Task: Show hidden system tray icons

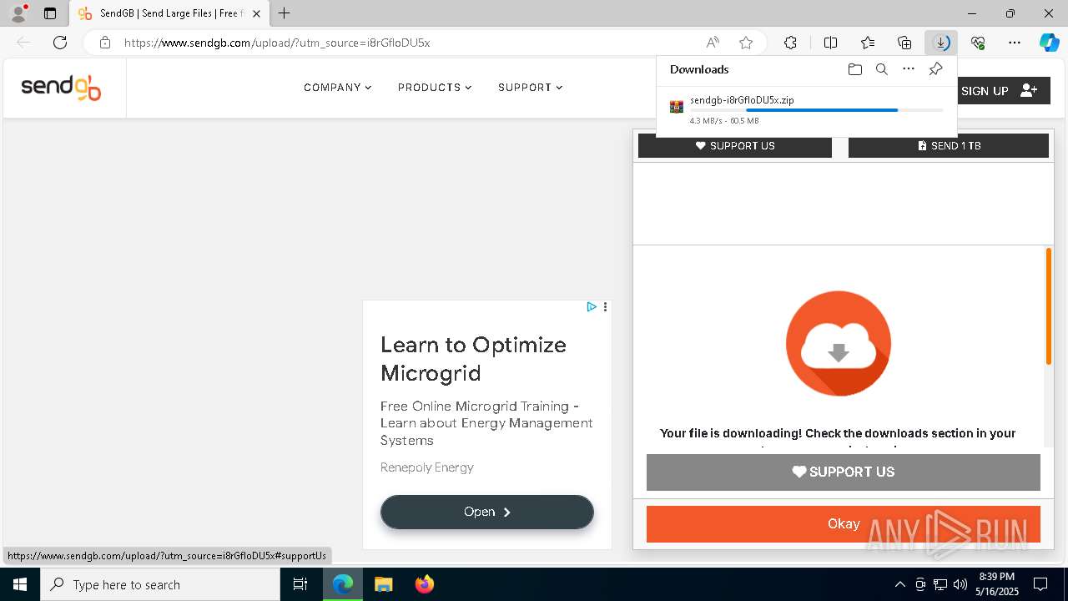Action: click(899, 584)
